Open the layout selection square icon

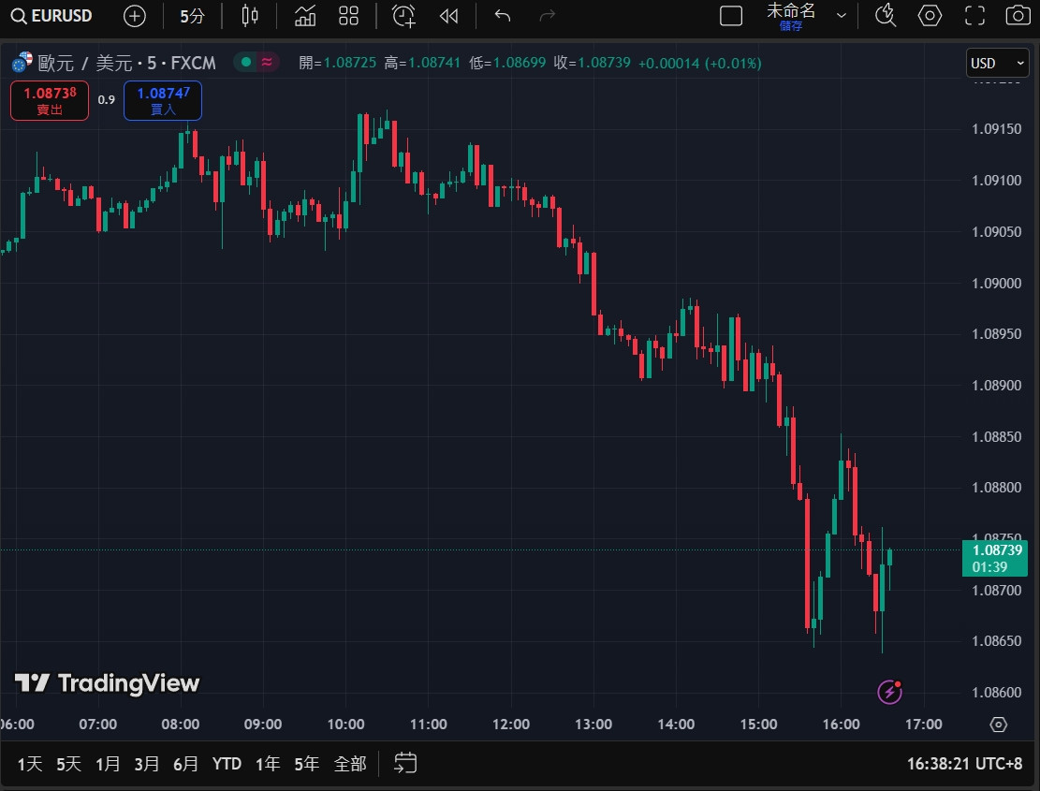pyautogui.click(x=731, y=16)
